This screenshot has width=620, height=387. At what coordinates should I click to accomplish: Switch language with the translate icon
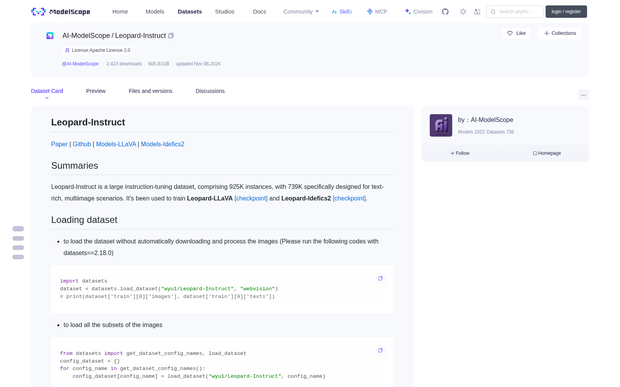[x=477, y=12]
